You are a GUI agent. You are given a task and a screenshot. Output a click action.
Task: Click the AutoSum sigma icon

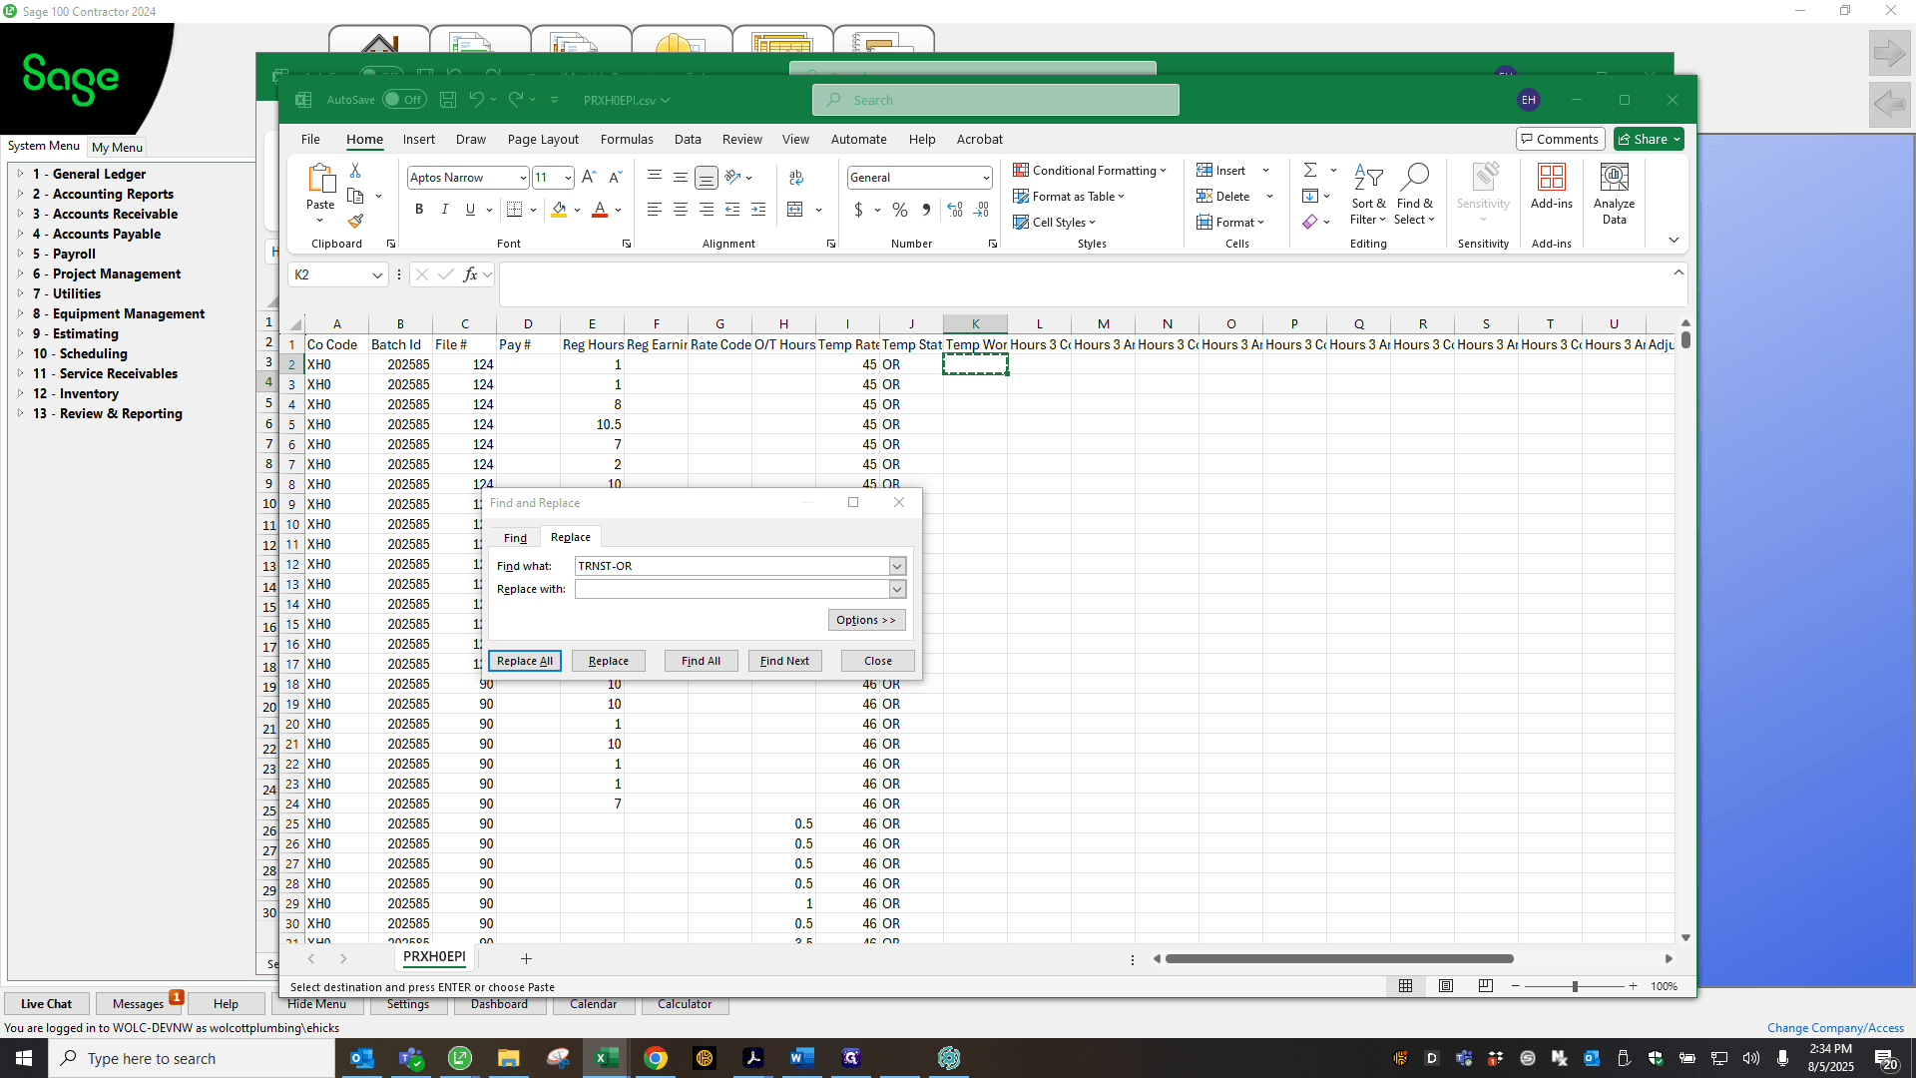pyautogui.click(x=1310, y=170)
